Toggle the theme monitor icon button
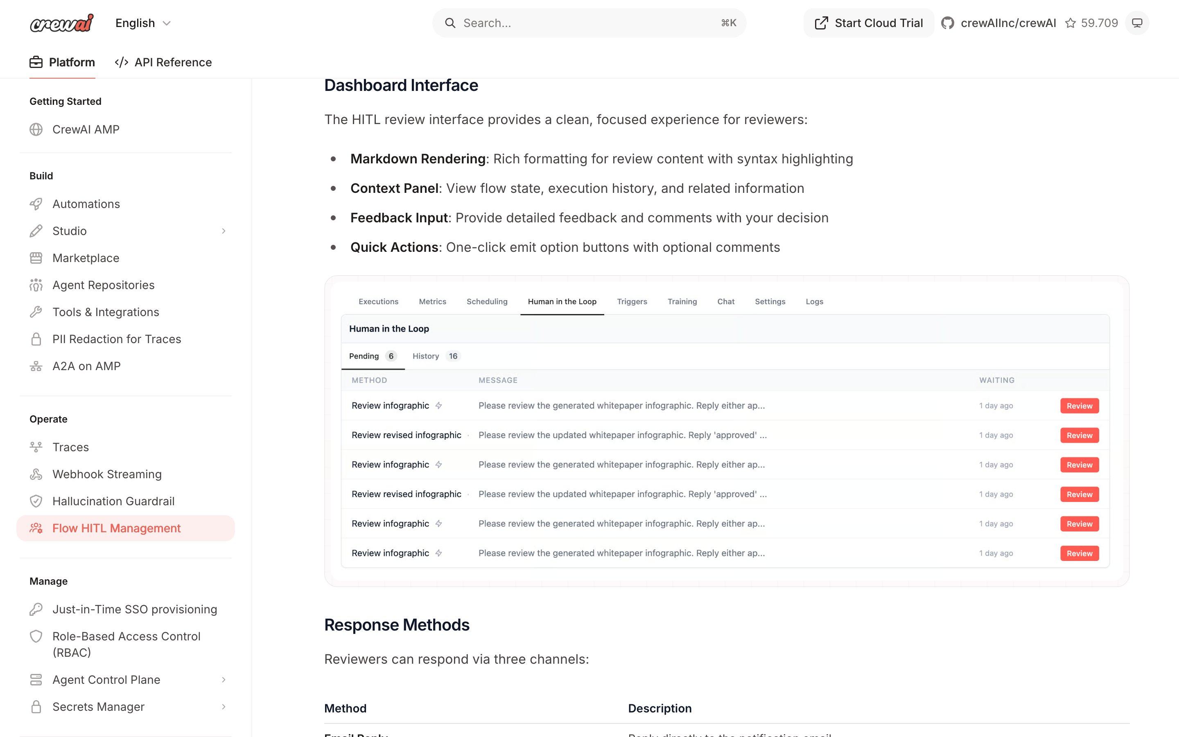Viewport: 1179px width, 737px height. pyautogui.click(x=1137, y=23)
